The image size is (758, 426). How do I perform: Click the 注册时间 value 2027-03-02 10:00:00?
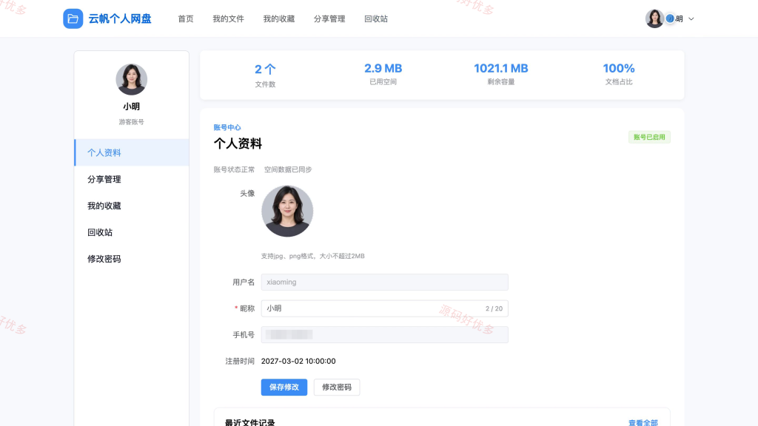coord(298,361)
